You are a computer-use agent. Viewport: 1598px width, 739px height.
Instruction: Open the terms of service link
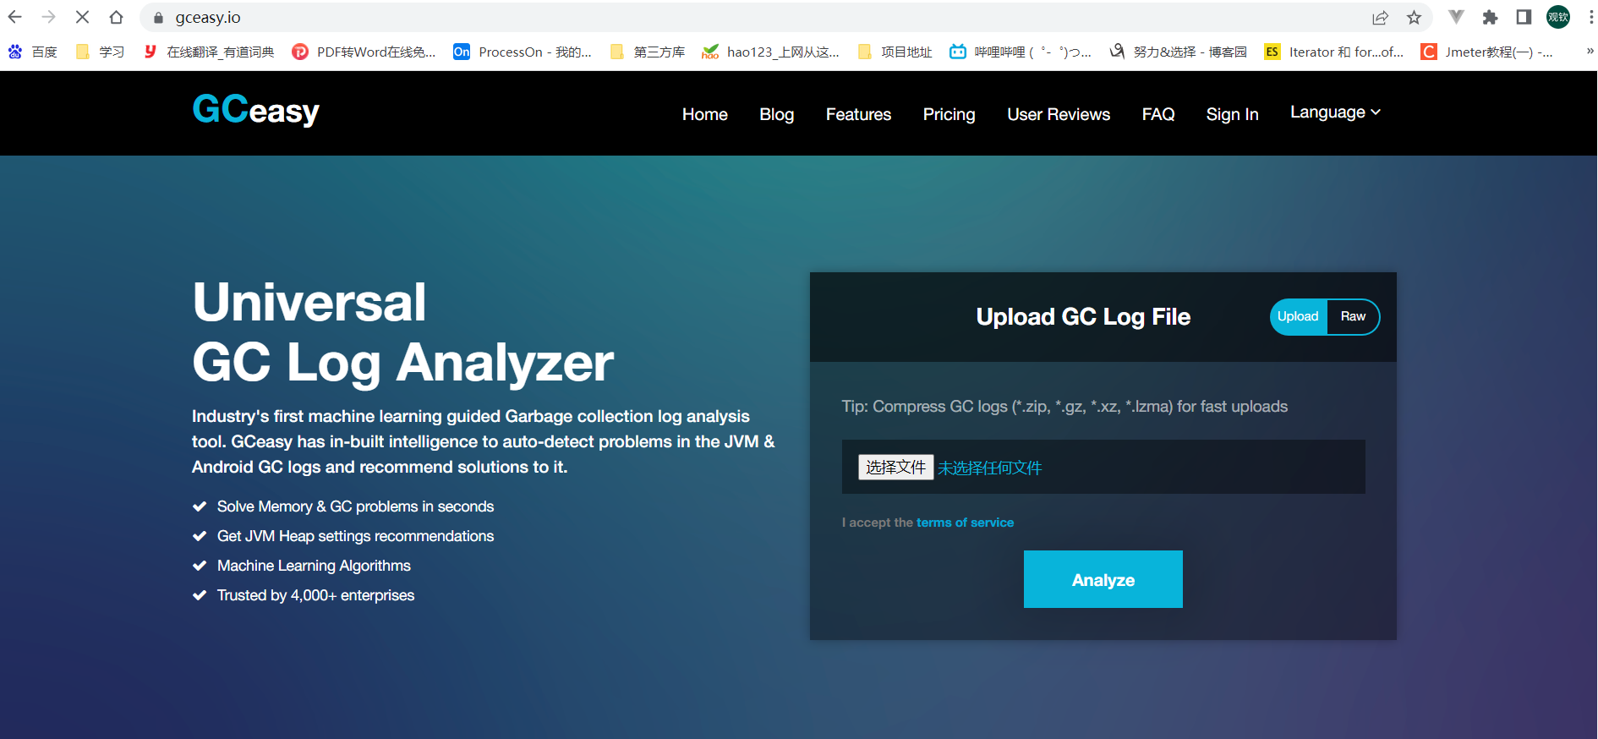pos(965,523)
